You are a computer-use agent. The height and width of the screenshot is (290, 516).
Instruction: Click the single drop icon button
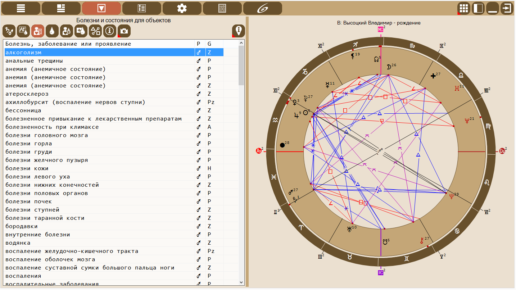[x=52, y=31]
